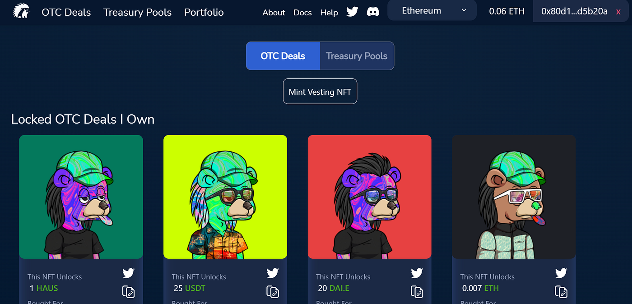Screen dimensions: 632x304
Task: Expand the Ethereum network dropdown
Action: (432, 10)
